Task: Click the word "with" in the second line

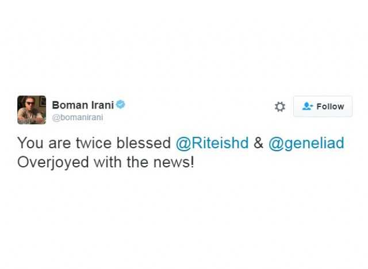Action: coord(108,162)
